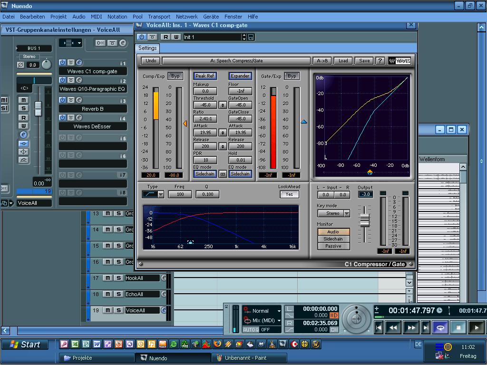The image size is (487, 365).
Task: Open the EQ Type filter dropdown
Action: [x=161, y=194]
